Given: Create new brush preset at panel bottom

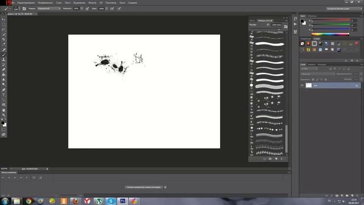Looking at the screenshot, I should coord(276,159).
